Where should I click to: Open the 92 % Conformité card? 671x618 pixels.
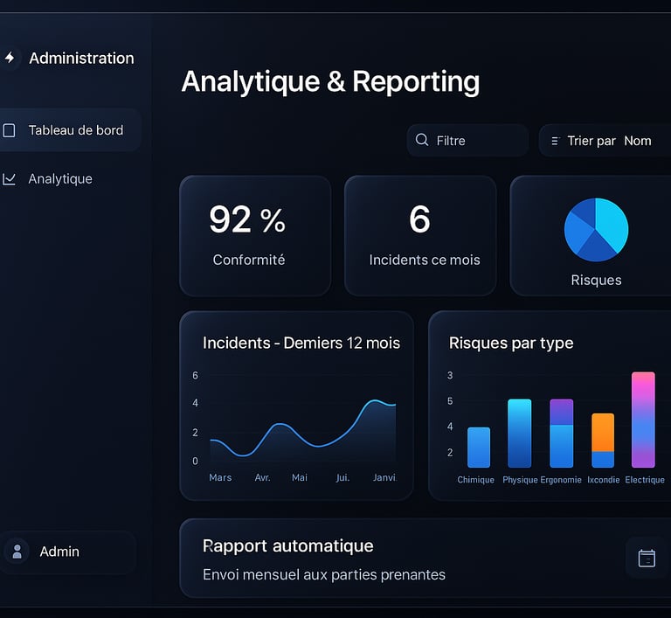[255, 235]
